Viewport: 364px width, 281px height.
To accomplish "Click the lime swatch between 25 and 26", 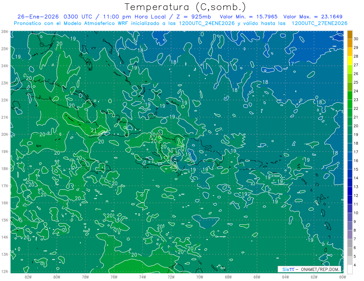I will point(350,78).
